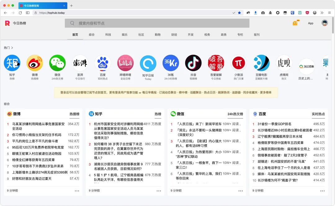The width and height of the screenshot is (335, 206).
Task: Open the 微博 card three-dot menu
Action: [77, 191]
